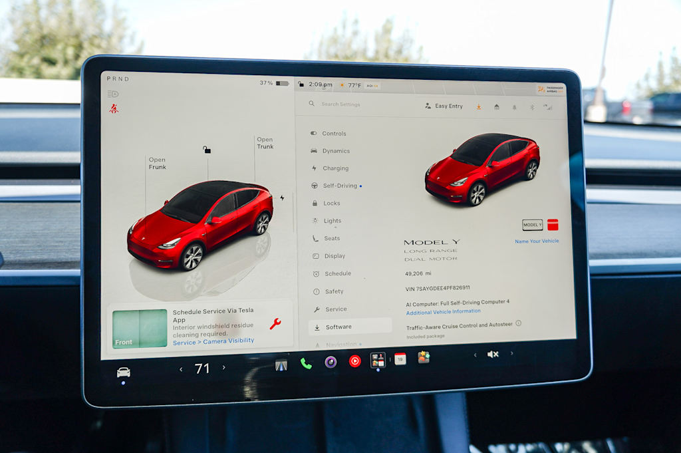
Task: Tap the passenger airbag indicator
Action: tap(550, 90)
